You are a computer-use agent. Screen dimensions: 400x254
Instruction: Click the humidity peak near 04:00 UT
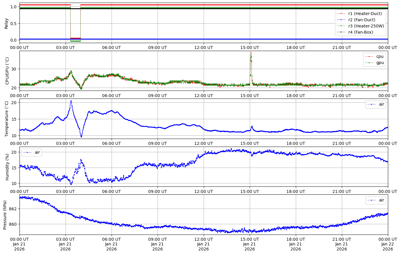[x=81, y=160]
